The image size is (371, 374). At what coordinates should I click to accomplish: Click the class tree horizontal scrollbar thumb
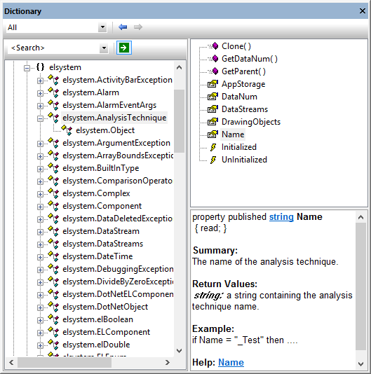65,362
